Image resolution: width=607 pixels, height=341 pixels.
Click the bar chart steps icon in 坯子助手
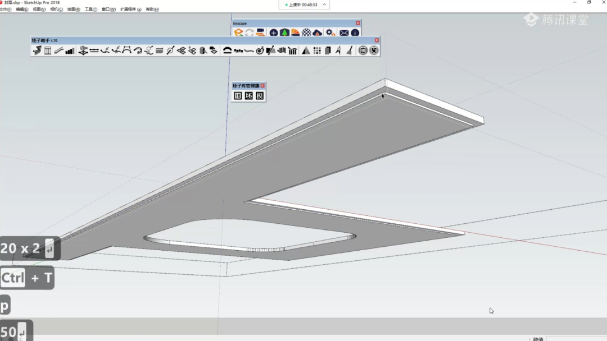click(x=70, y=50)
